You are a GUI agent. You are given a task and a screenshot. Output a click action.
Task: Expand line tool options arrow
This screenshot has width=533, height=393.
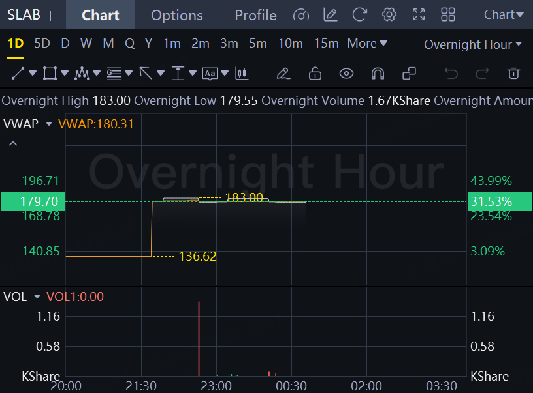pos(33,73)
